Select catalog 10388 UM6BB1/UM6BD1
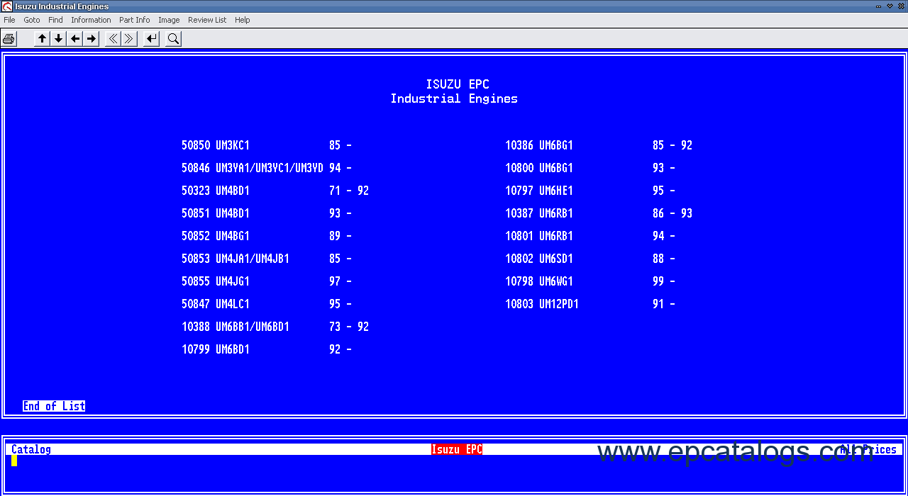 click(275, 327)
